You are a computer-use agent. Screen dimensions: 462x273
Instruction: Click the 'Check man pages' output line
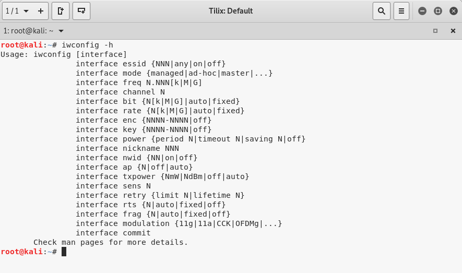(110, 242)
